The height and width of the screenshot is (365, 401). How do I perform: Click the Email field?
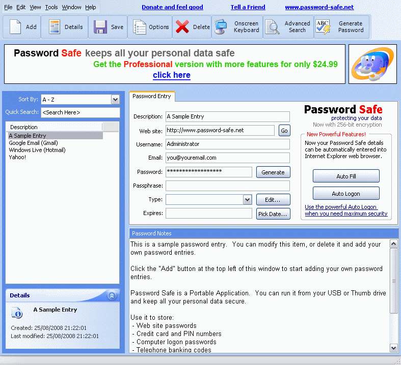[x=228, y=158]
